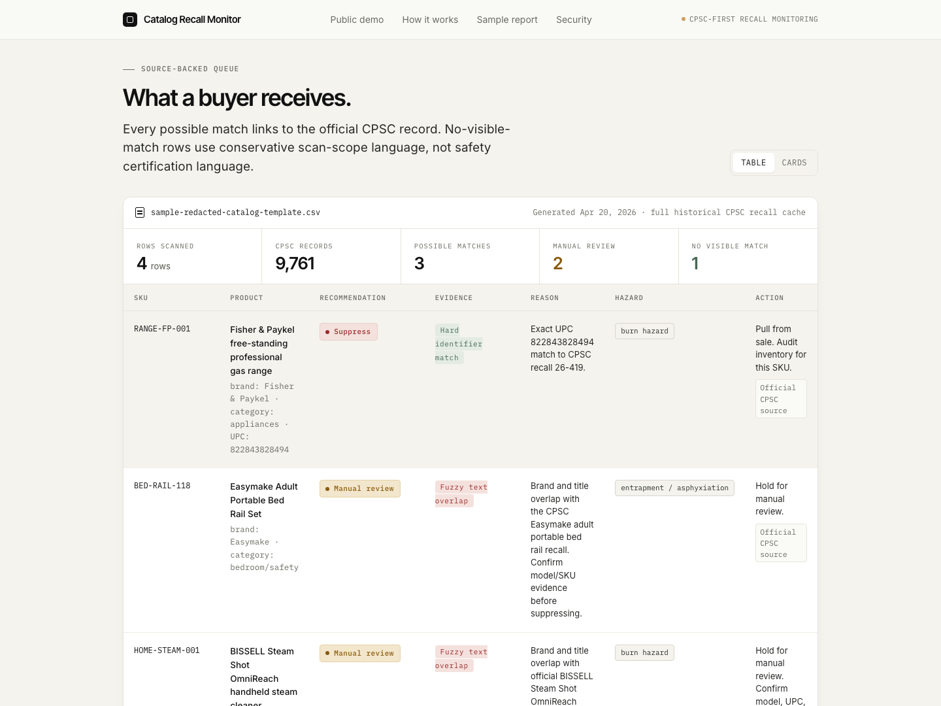Click the HAZARD column header

(629, 298)
